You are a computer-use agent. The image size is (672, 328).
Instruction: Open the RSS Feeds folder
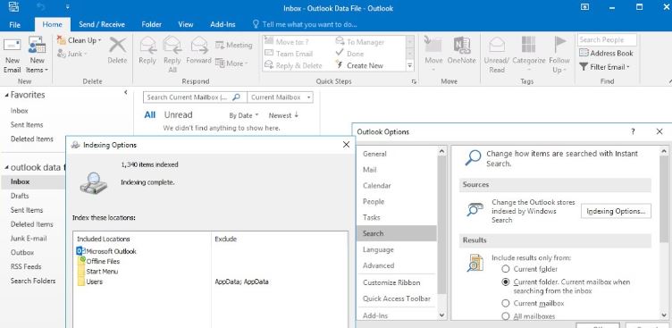[x=26, y=266]
